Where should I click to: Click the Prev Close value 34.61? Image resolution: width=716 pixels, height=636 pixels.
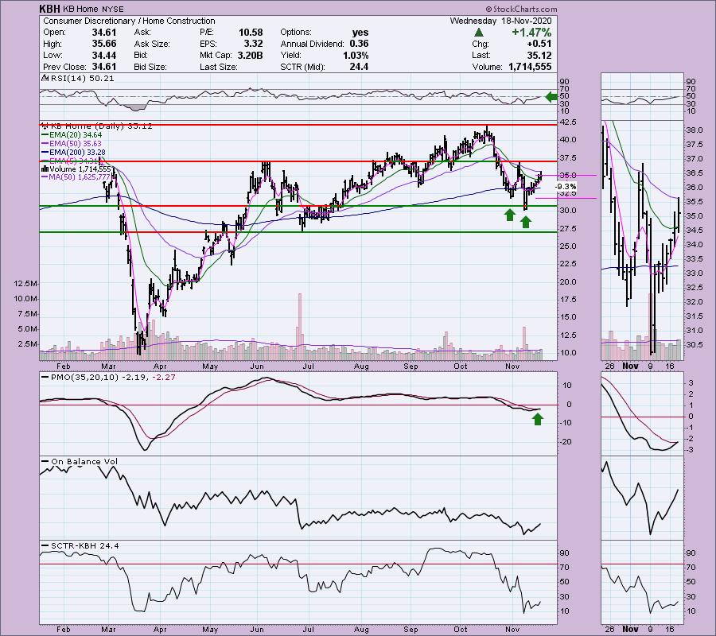click(x=104, y=67)
